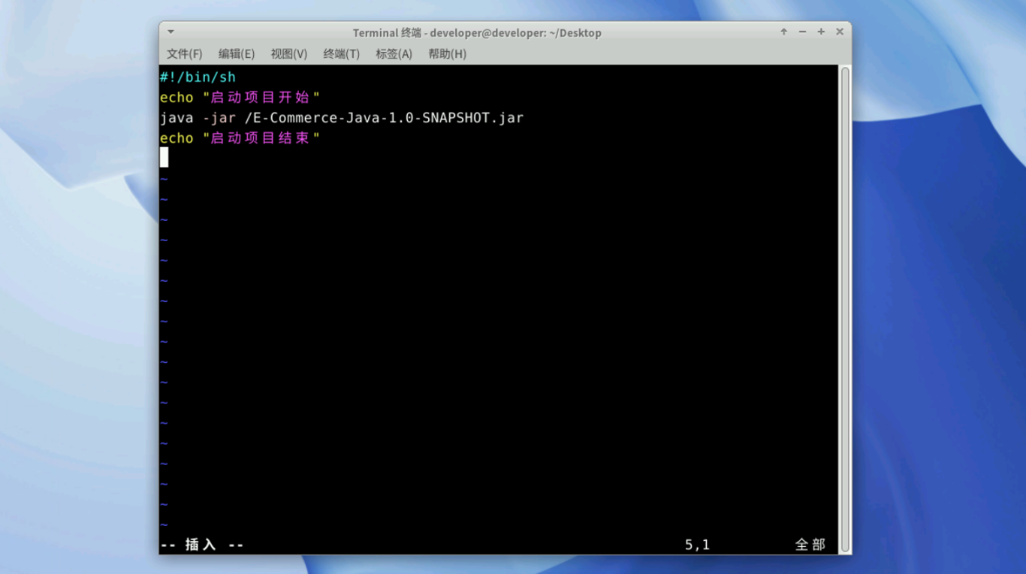Screen dimensions: 1026x574
Task: Open the window menu arrow in title bar
Action: point(171,32)
